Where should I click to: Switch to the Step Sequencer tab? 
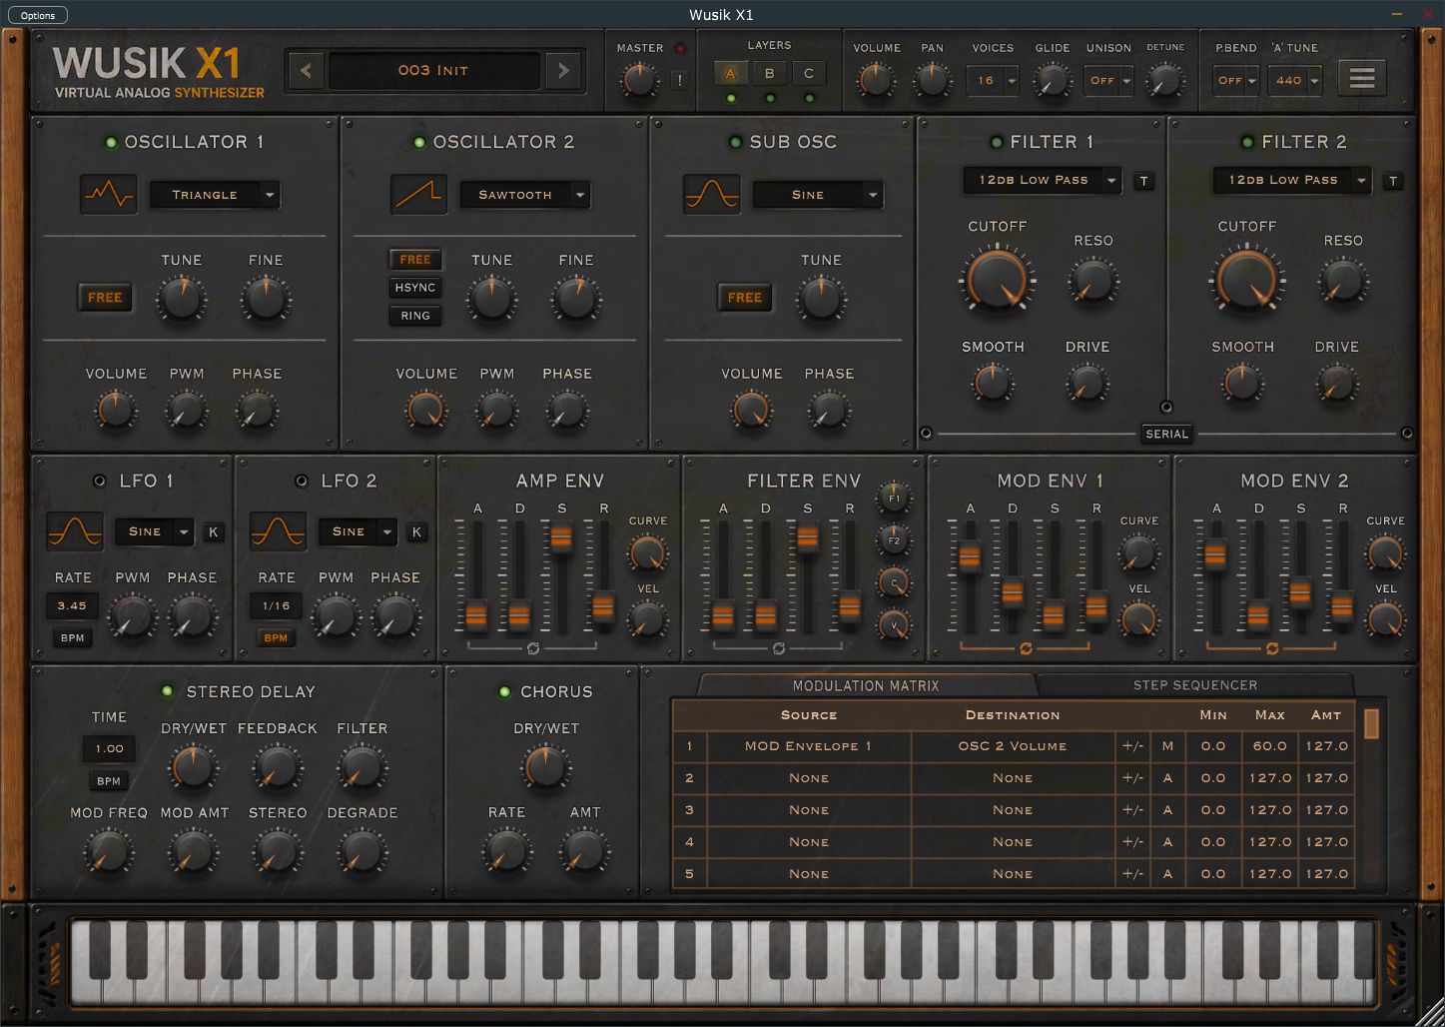[x=1195, y=685]
